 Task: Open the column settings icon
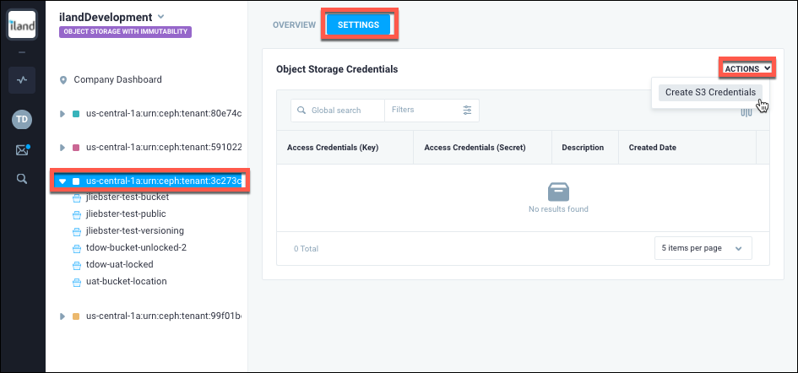pos(746,111)
